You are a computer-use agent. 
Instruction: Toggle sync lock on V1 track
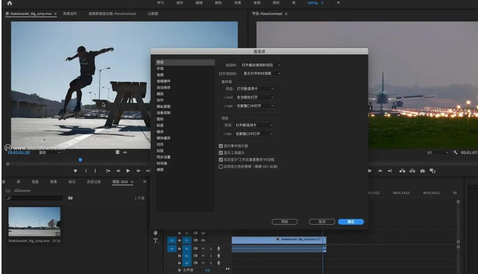pyautogui.click(x=195, y=240)
